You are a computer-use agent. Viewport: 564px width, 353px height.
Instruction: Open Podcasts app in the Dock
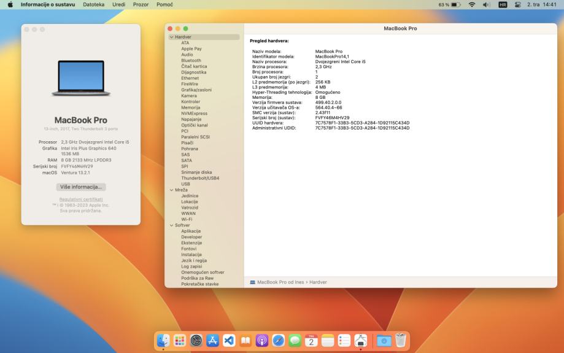tap(262, 340)
